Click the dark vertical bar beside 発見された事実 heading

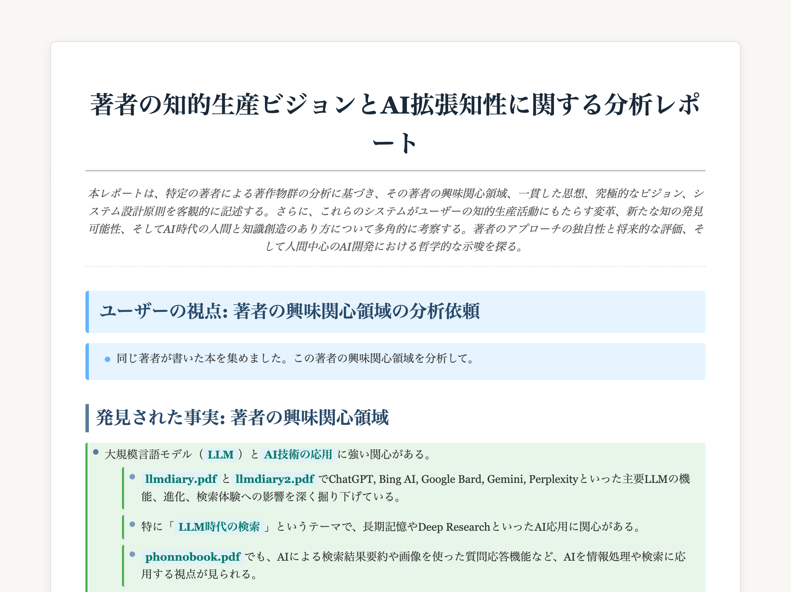pyautogui.click(x=87, y=410)
